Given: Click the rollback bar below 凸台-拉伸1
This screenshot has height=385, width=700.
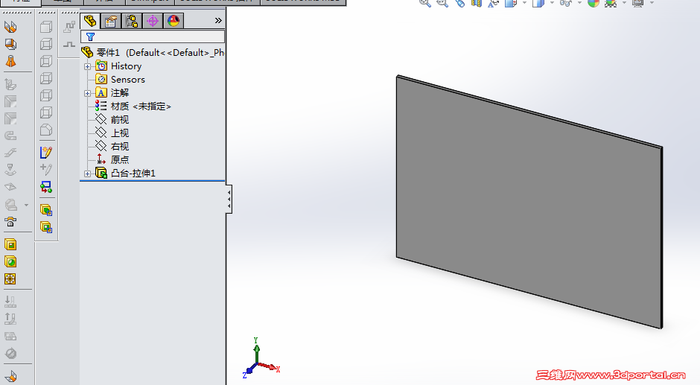Looking at the screenshot, I should (x=152, y=181).
